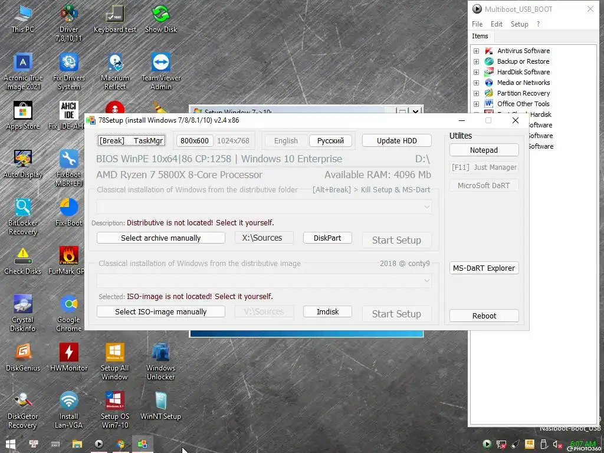Open Apps Store desktop icon
The height and width of the screenshot is (453, 604).
pos(23,116)
